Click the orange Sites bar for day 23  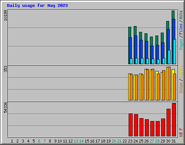click(x=131, y=87)
